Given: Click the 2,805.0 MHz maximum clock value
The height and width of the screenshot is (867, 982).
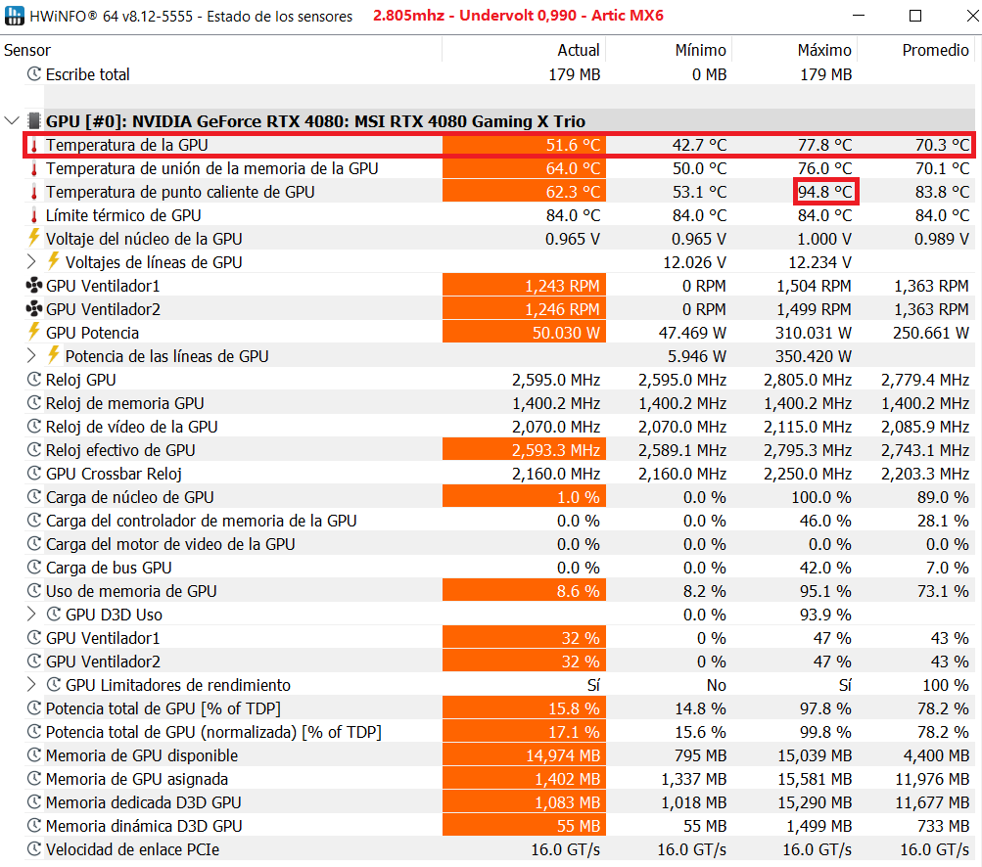Looking at the screenshot, I should (x=808, y=380).
